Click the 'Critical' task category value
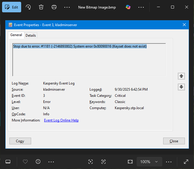194x169 pixels. coord(120,96)
